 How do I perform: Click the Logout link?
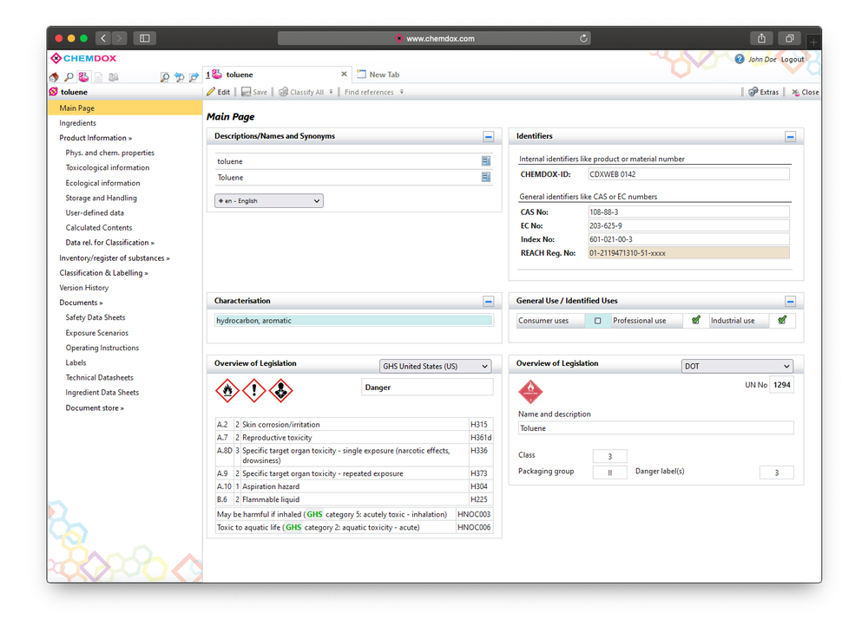792,59
